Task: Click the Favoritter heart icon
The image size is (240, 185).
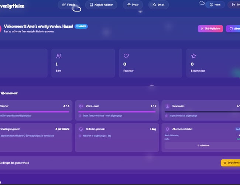Action: [126, 56]
